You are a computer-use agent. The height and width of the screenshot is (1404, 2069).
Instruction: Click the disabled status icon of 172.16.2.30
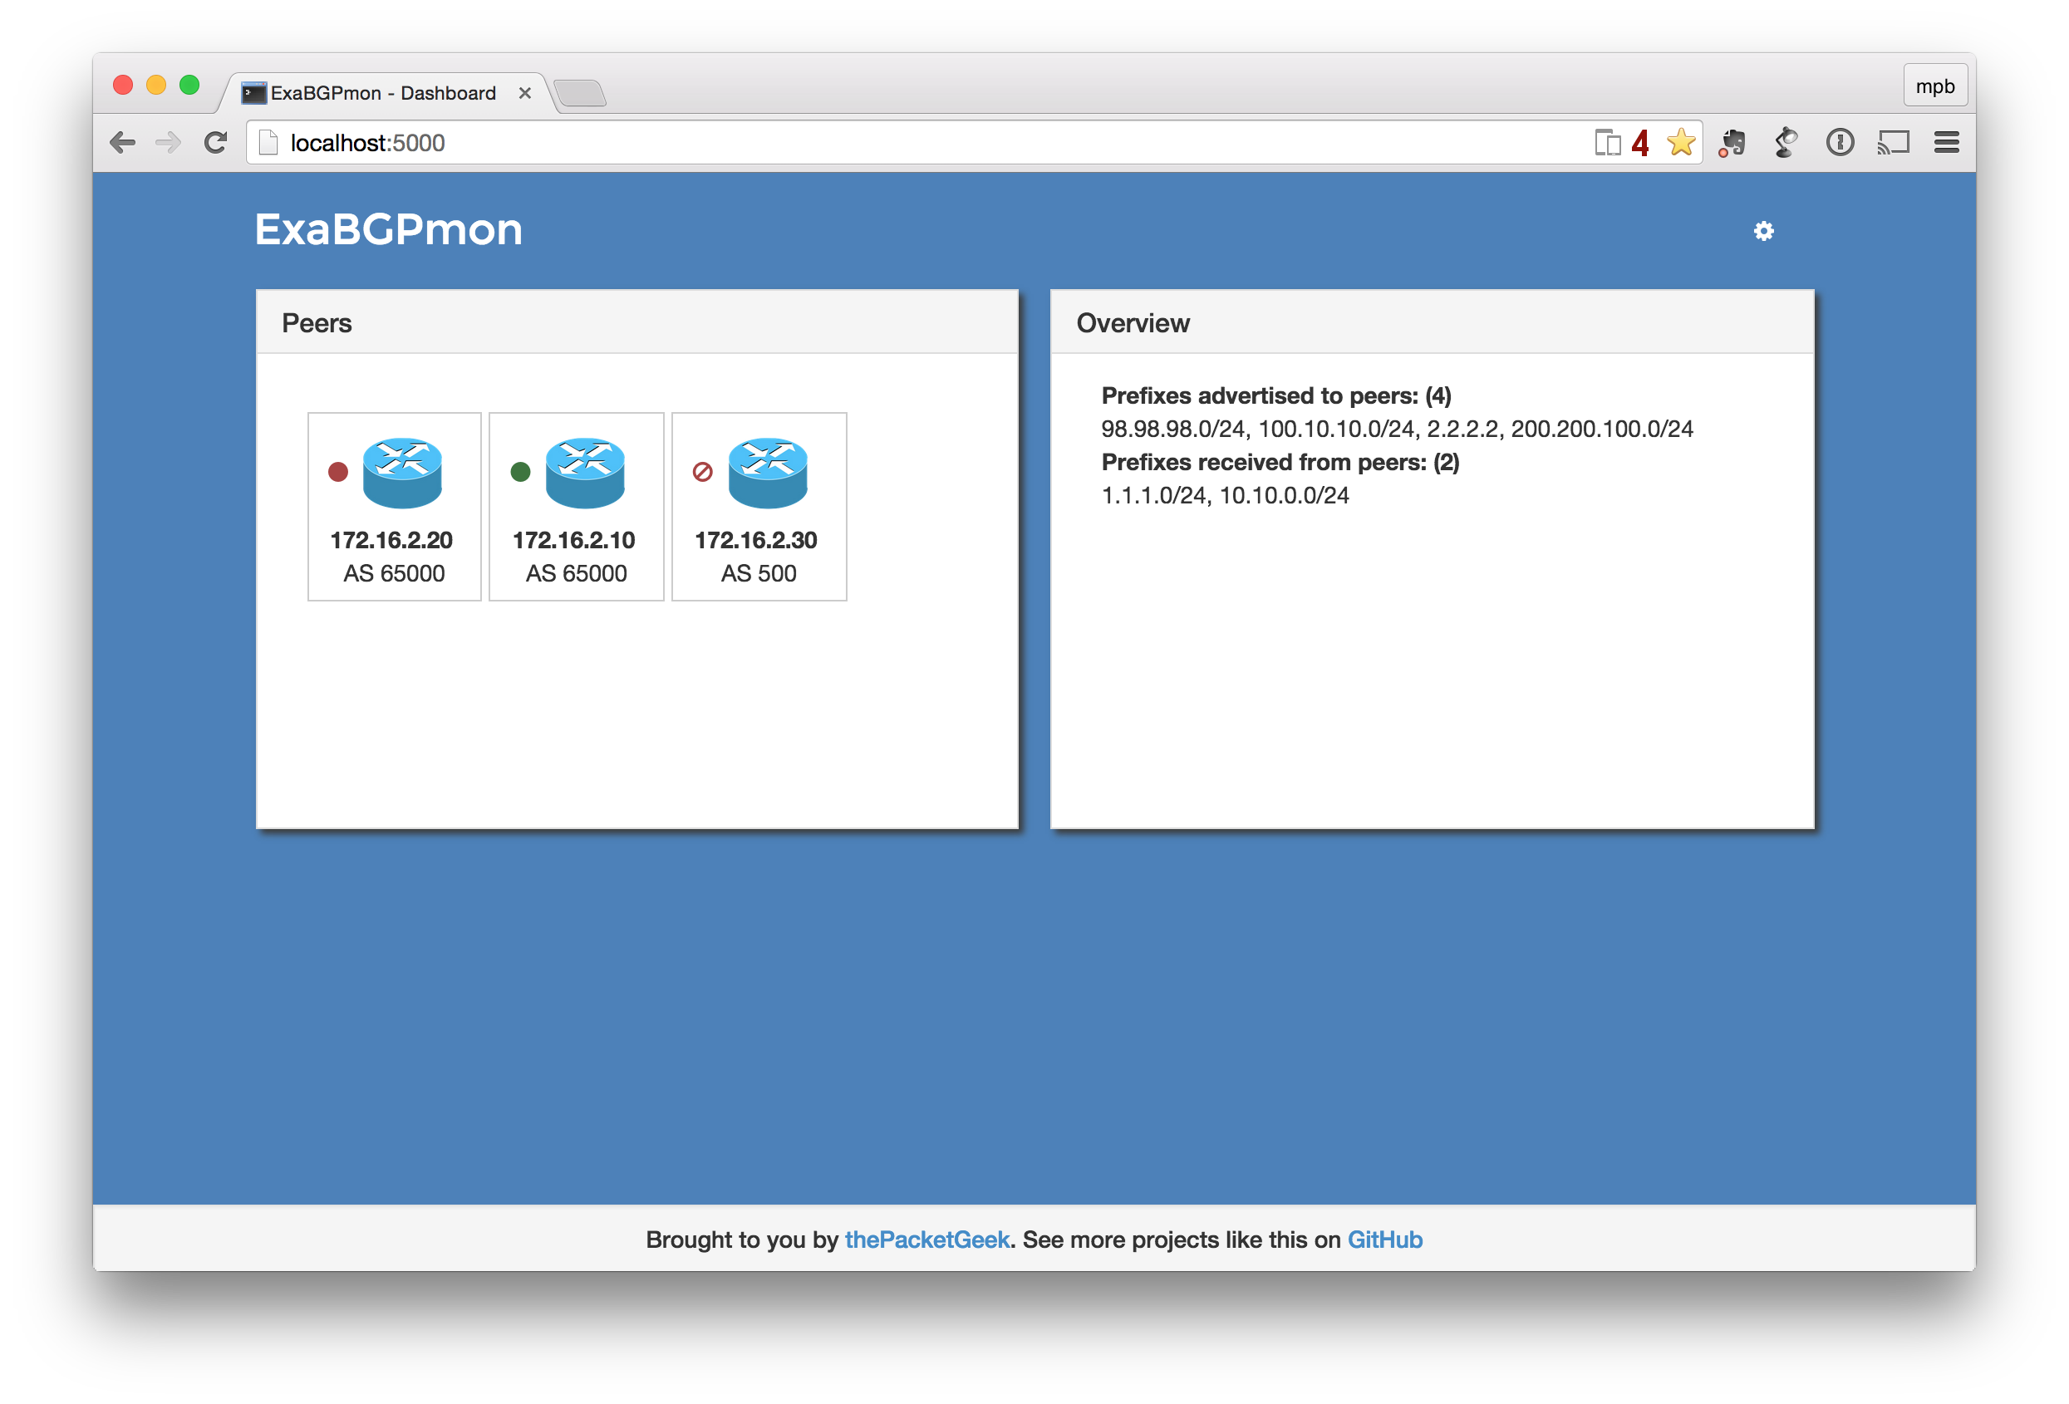702,472
